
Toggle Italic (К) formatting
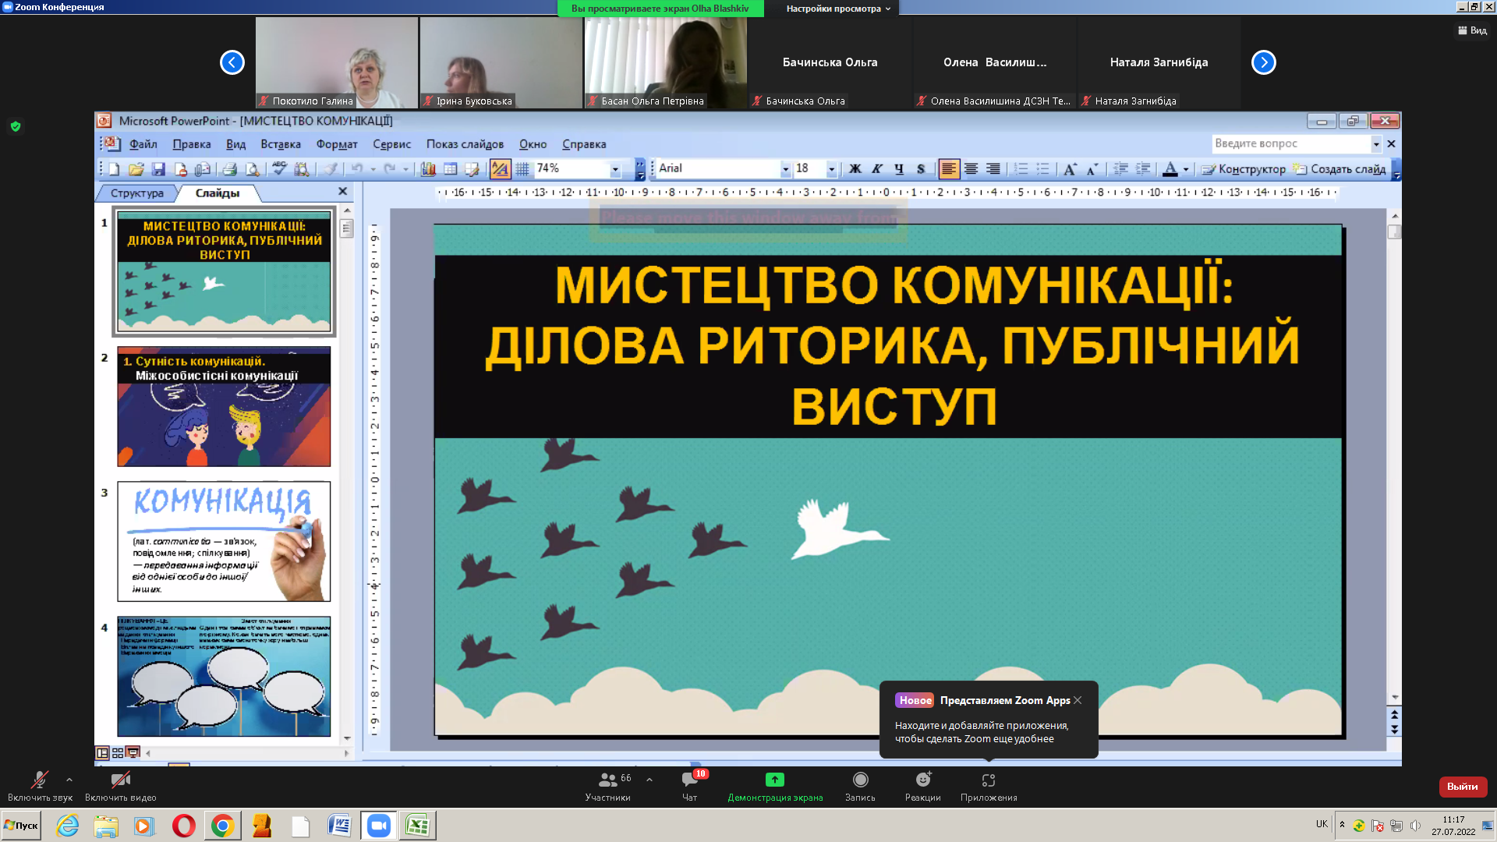[x=877, y=168]
